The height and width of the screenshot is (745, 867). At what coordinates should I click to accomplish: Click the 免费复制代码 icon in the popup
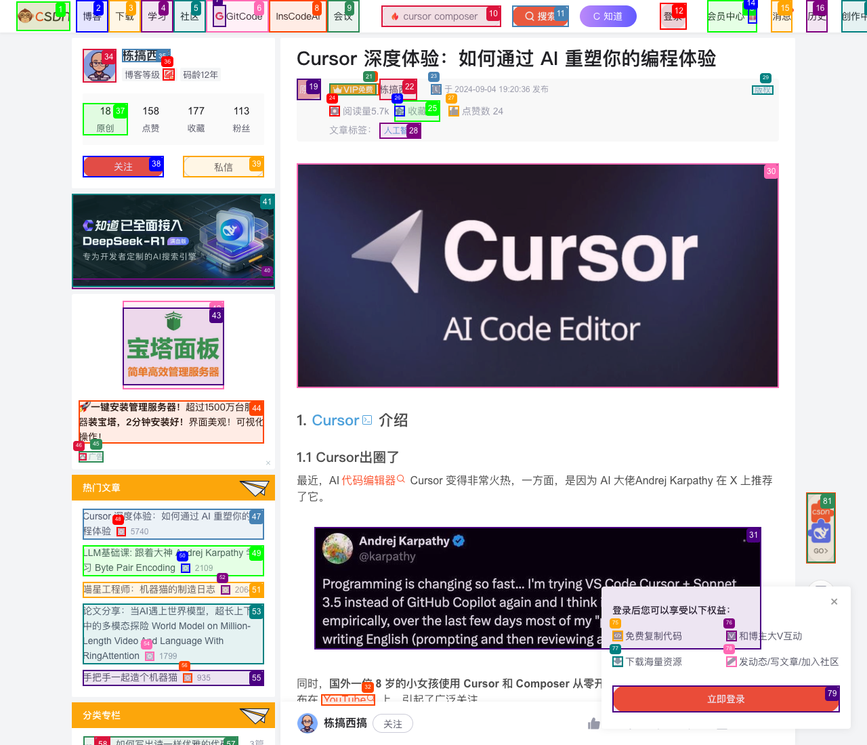(x=618, y=636)
